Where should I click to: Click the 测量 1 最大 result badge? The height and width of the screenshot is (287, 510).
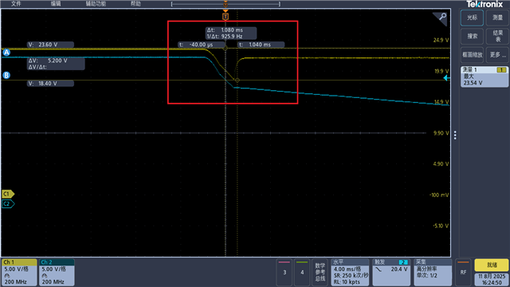(x=484, y=77)
